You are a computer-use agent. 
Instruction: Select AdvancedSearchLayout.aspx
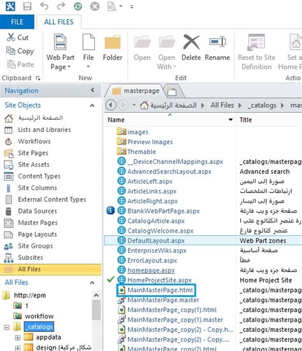(x=169, y=171)
